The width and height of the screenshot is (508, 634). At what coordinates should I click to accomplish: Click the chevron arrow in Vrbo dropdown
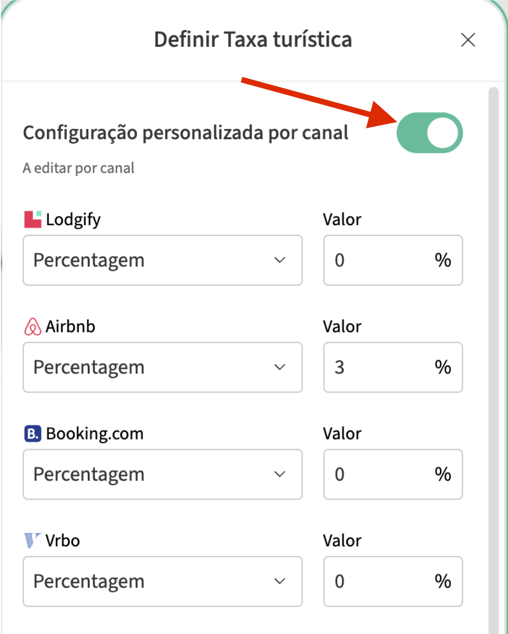280,582
